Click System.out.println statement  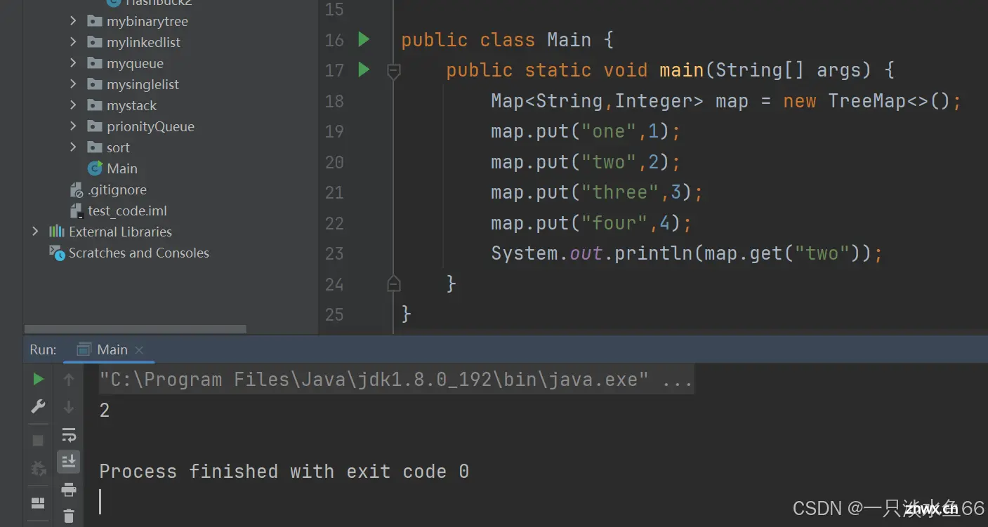(686, 253)
